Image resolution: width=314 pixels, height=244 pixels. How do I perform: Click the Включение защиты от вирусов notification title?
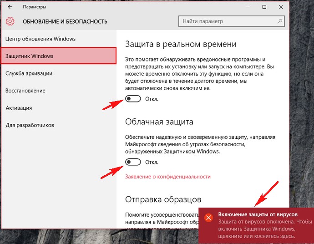(258, 214)
